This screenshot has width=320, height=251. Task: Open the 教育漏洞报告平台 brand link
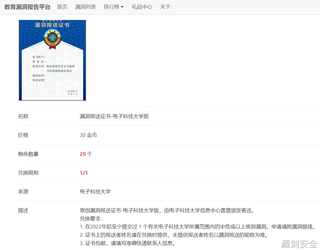27,7
